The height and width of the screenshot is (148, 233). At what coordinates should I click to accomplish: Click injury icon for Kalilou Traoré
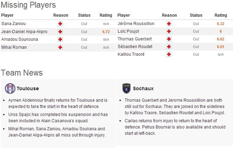[x=169, y=54]
